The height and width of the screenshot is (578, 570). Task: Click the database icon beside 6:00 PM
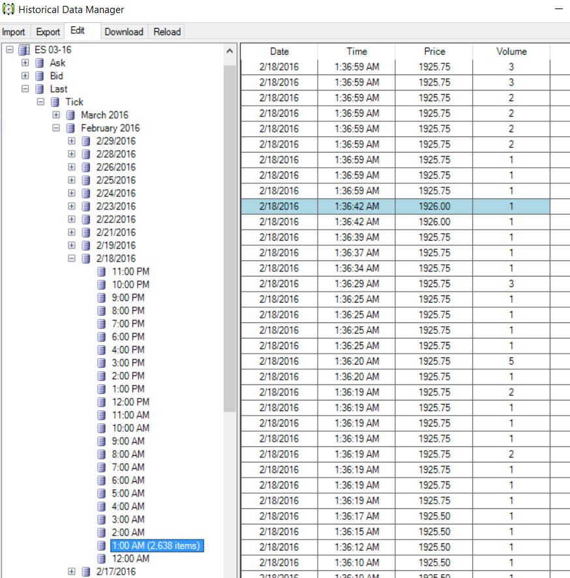point(101,337)
